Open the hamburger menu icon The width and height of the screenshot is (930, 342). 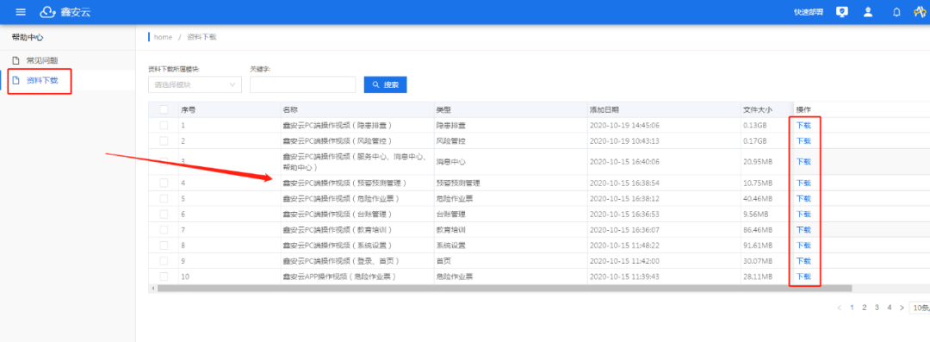point(21,12)
